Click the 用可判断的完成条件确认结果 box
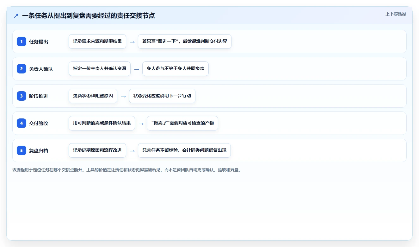 [x=102, y=123]
